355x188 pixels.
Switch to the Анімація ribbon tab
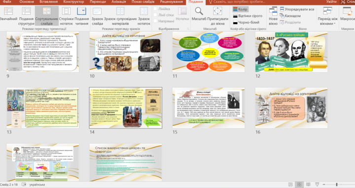pyautogui.click(x=119, y=2)
